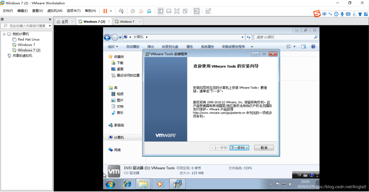Open the 虚拟机(M) menu
The width and height of the screenshot is (369, 192).
(x=55, y=11)
